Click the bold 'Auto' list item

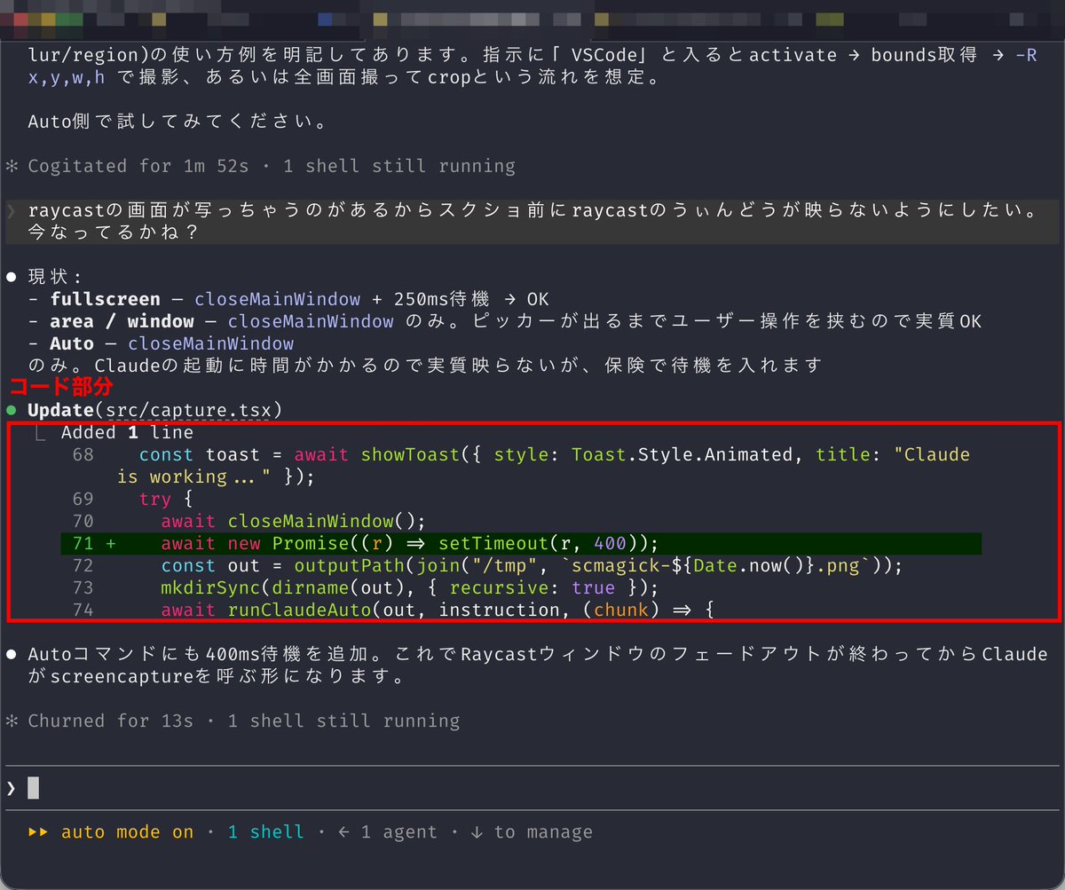pos(72,343)
